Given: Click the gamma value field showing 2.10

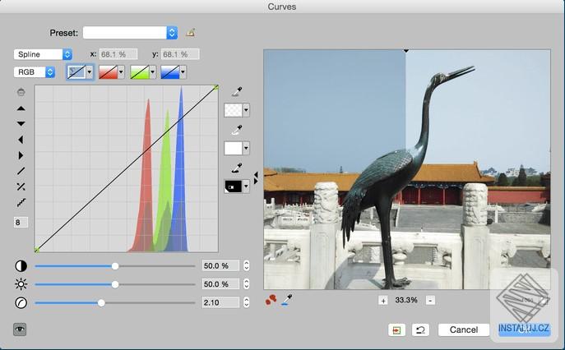Looking at the screenshot, I should (x=220, y=302).
